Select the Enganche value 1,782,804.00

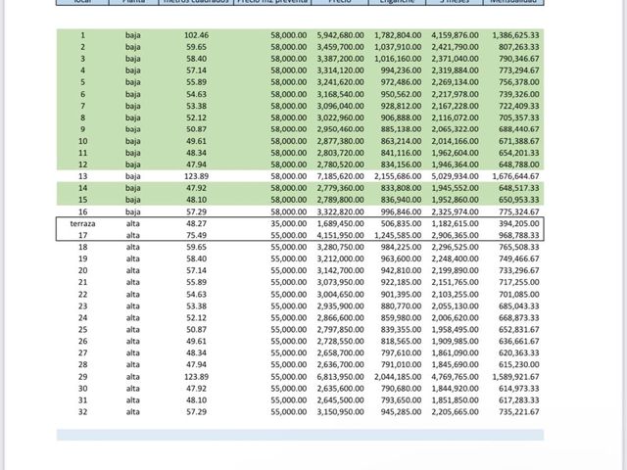[x=398, y=35]
